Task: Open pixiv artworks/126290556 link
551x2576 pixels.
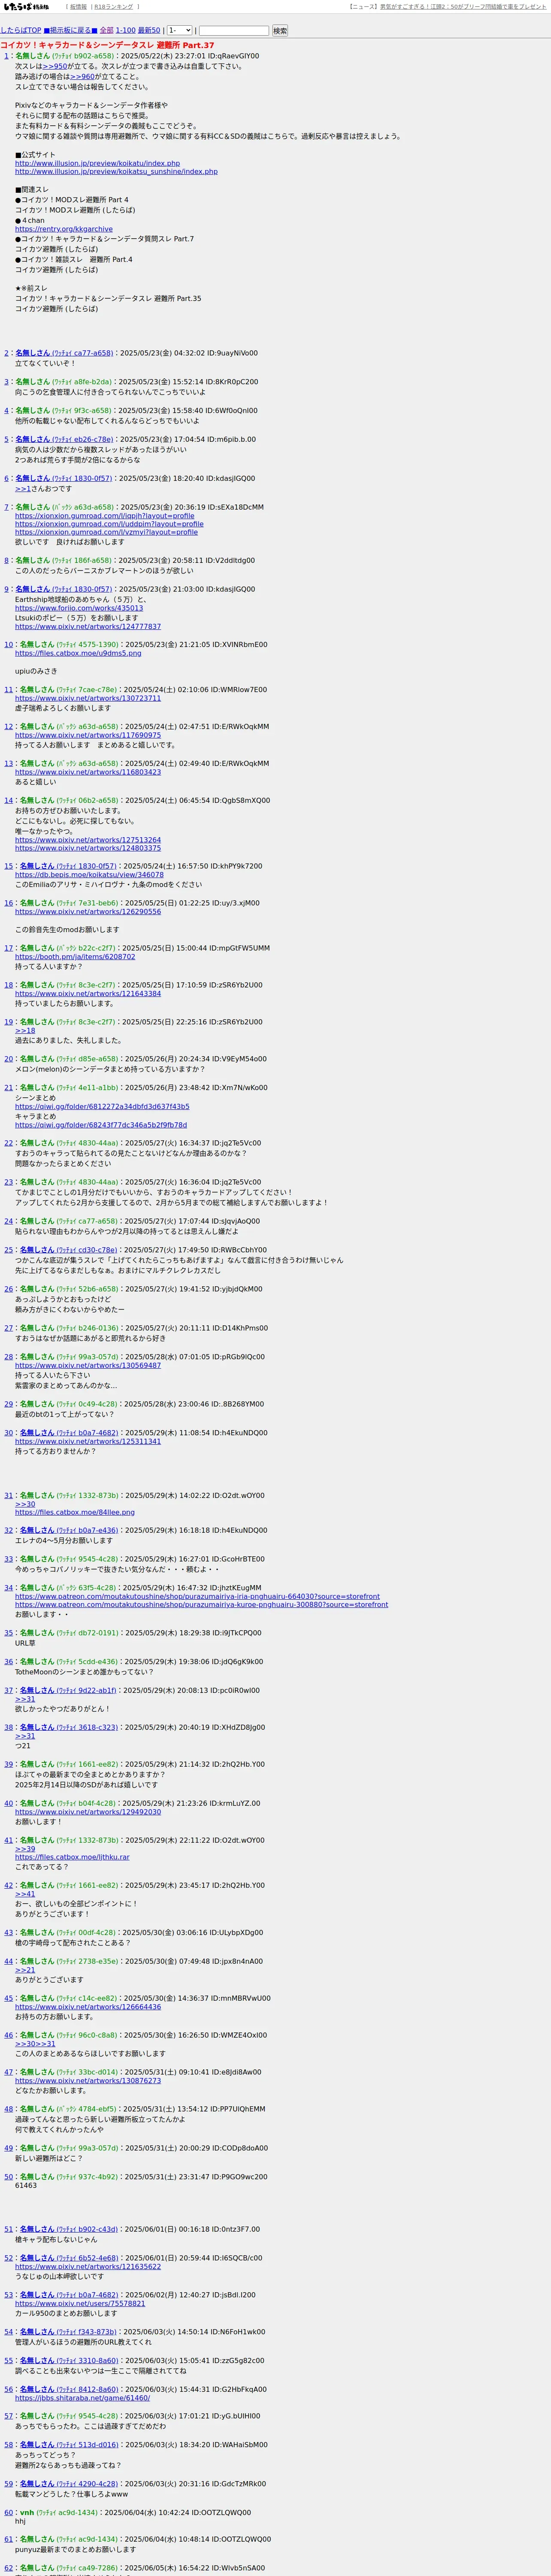Action: (x=88, y=912)
